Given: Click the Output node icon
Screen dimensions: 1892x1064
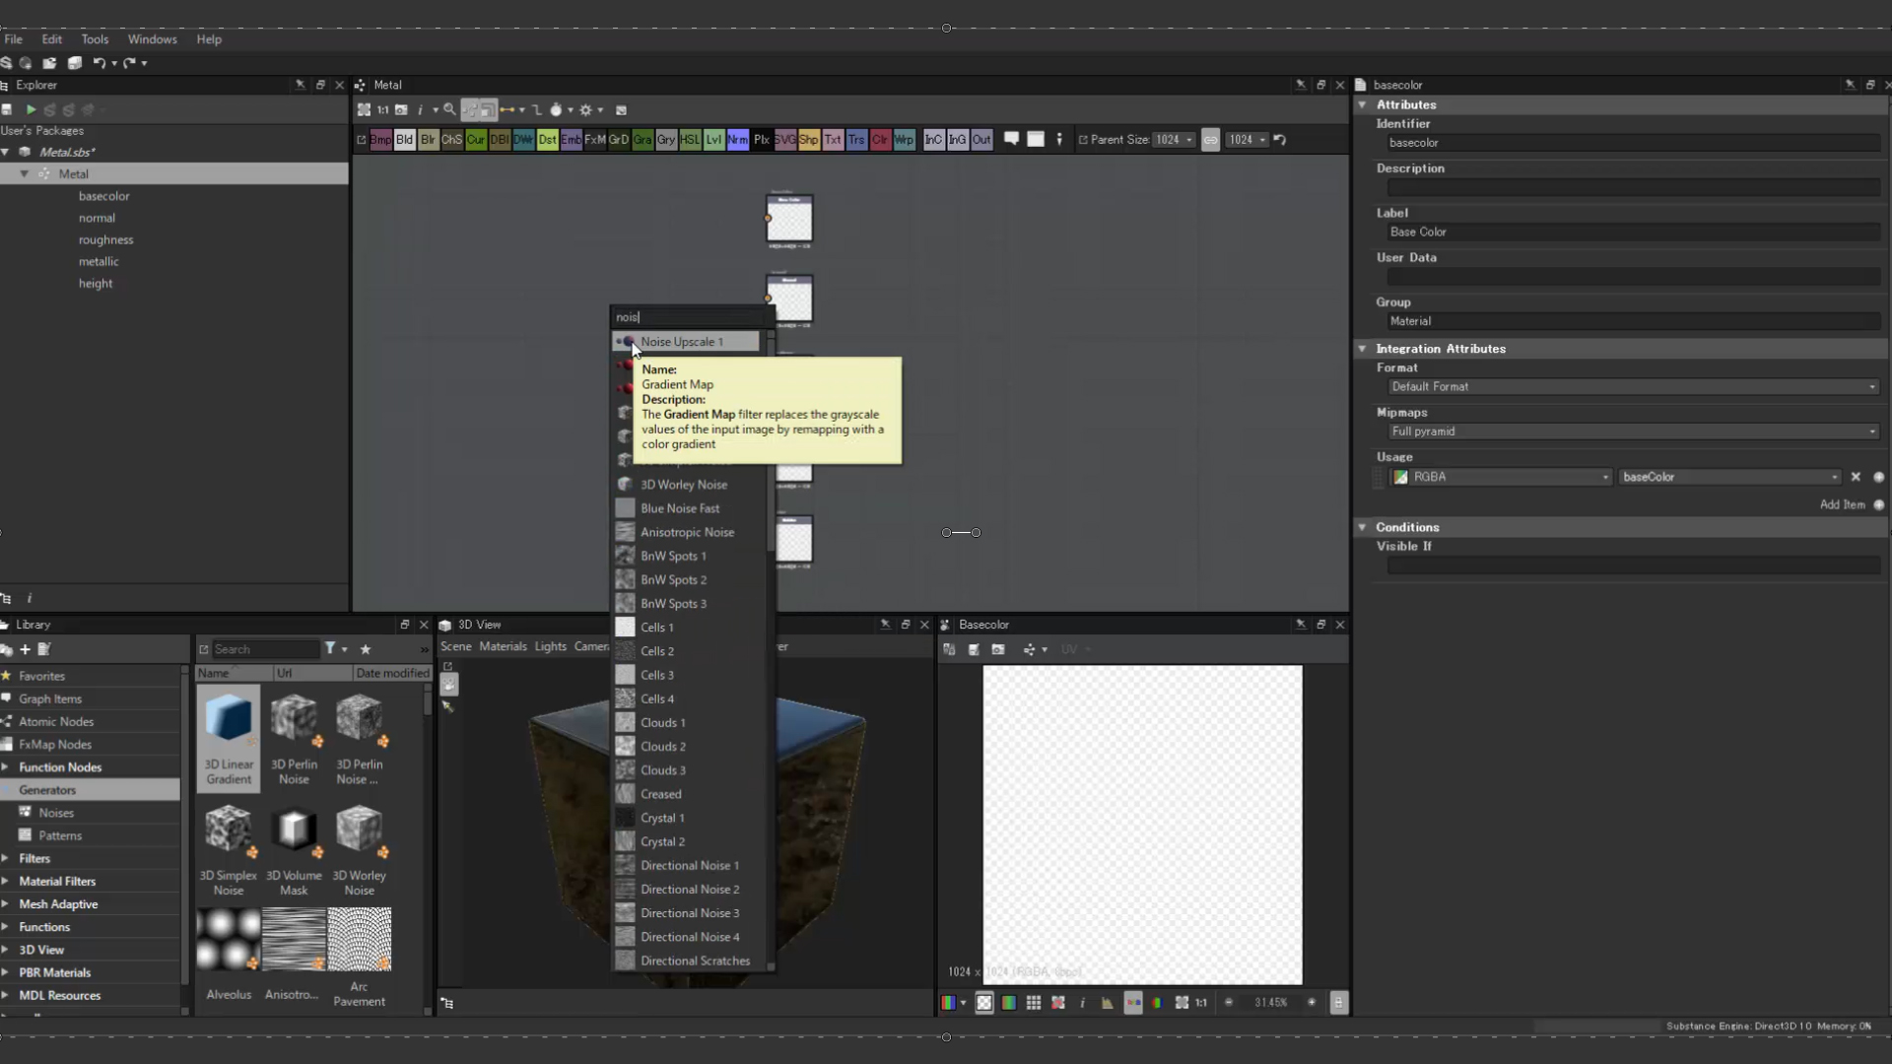Looking at the screenshot, I should (981, 140).
